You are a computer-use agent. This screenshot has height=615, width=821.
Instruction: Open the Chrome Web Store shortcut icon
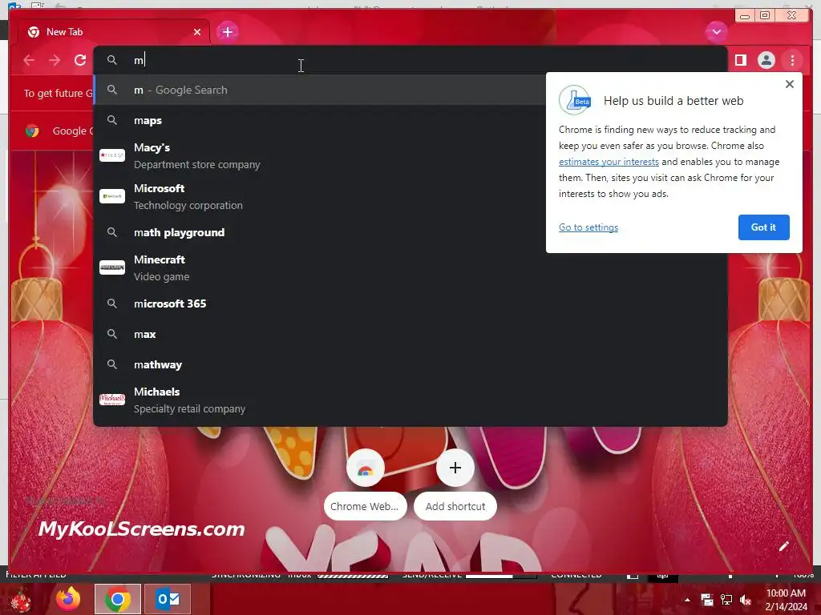coord(365,468)
